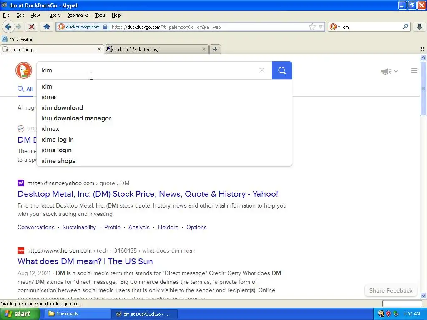
Task: Choose the 'idm' suggestion
Action: pos(164,87)
